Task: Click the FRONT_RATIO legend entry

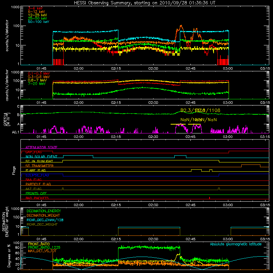Action: click(39, 244)
